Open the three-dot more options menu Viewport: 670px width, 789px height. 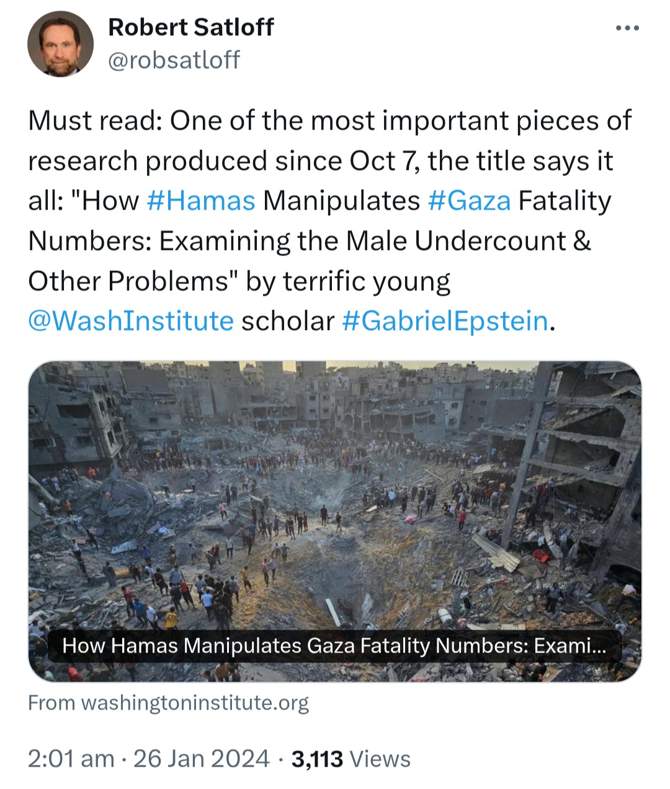[x=627, y=28]
